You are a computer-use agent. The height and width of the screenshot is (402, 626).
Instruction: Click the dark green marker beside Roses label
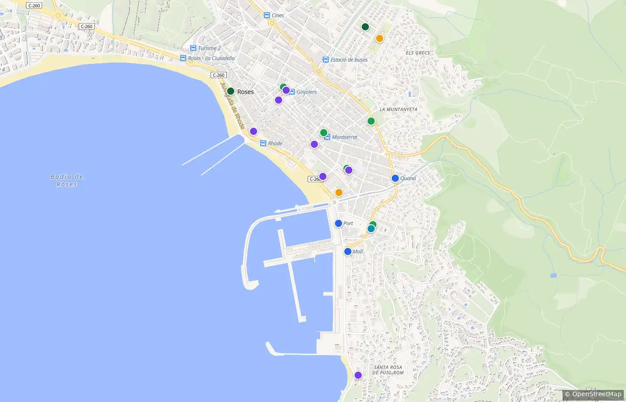pos(231,91)
